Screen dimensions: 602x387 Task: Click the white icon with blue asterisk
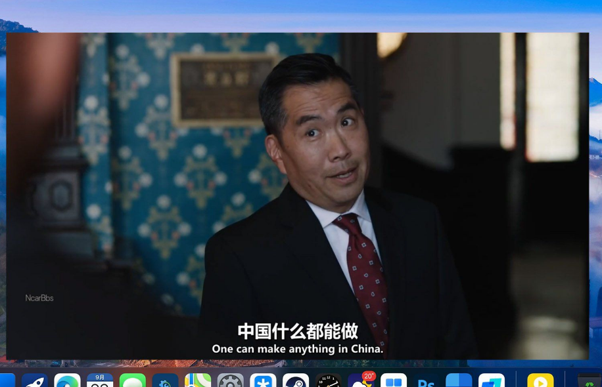pyautogui.click(x=263, y=381)
